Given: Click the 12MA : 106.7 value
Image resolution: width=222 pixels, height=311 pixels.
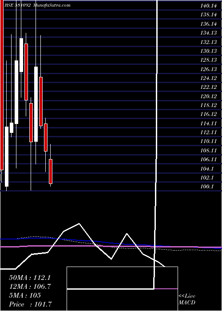Looking at the screenshot, I should [x=30, y=287].
